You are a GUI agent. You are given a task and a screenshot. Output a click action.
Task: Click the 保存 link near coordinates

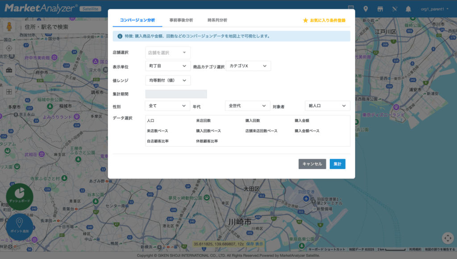point(250,244)
